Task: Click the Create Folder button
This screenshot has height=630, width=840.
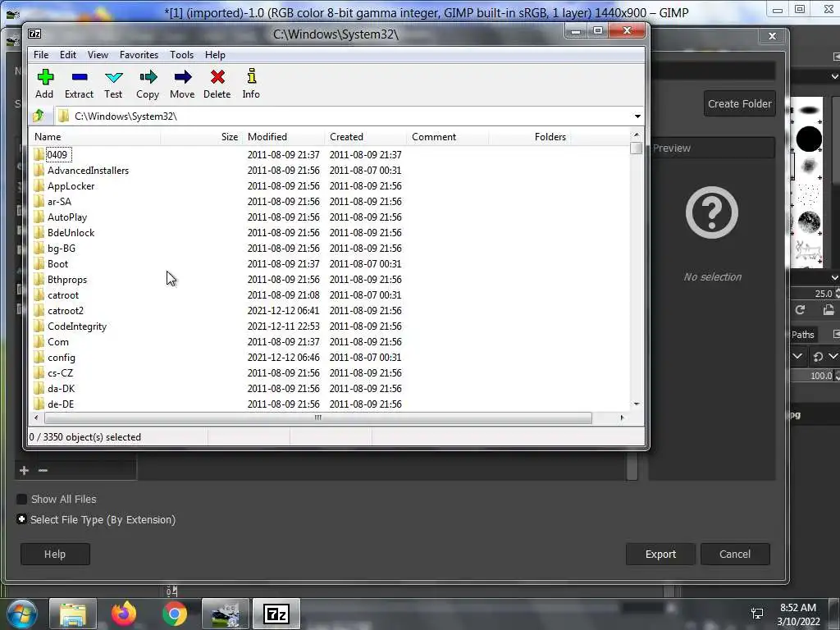Action: (739, 104)
